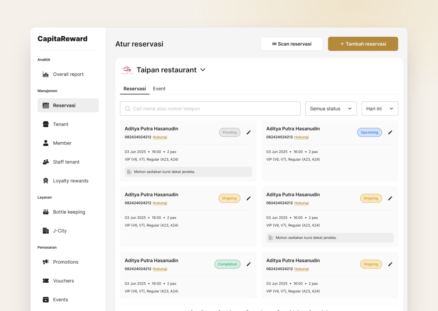Viewport: 438px width, 311px height.
Task: Edit the Upcoming reservation with pencil icon
Action: (390, 132)
